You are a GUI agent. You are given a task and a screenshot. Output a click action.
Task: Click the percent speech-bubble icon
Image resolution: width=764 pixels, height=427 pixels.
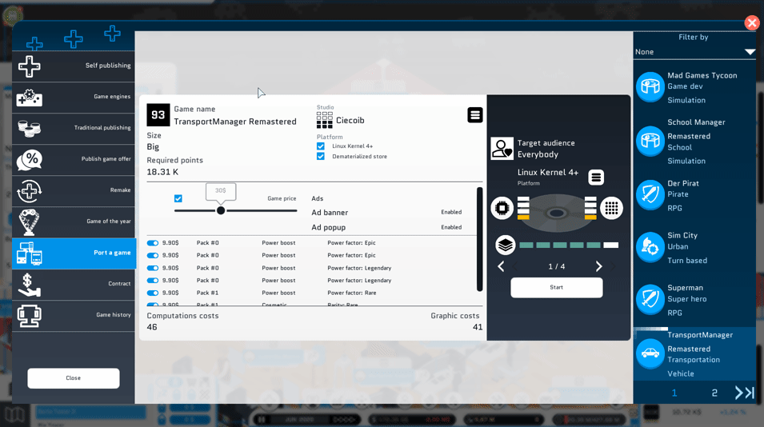tap(30, 160)
